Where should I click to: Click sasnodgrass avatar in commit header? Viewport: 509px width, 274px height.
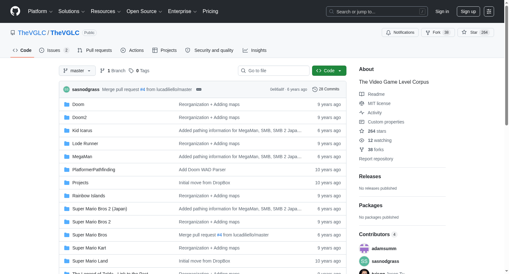[x=66, y=89]
